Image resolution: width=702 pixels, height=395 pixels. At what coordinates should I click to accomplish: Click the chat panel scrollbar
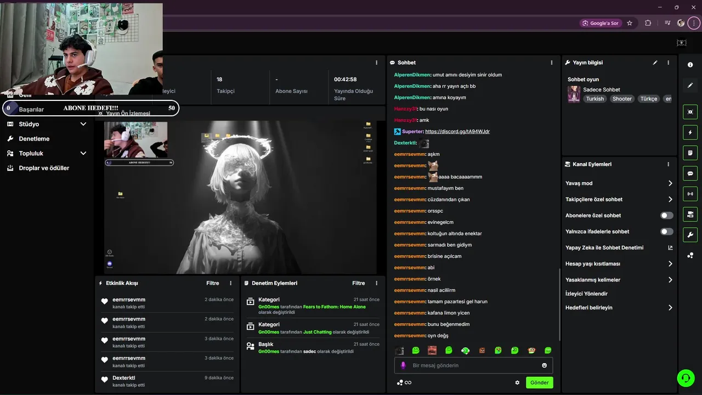559,304
